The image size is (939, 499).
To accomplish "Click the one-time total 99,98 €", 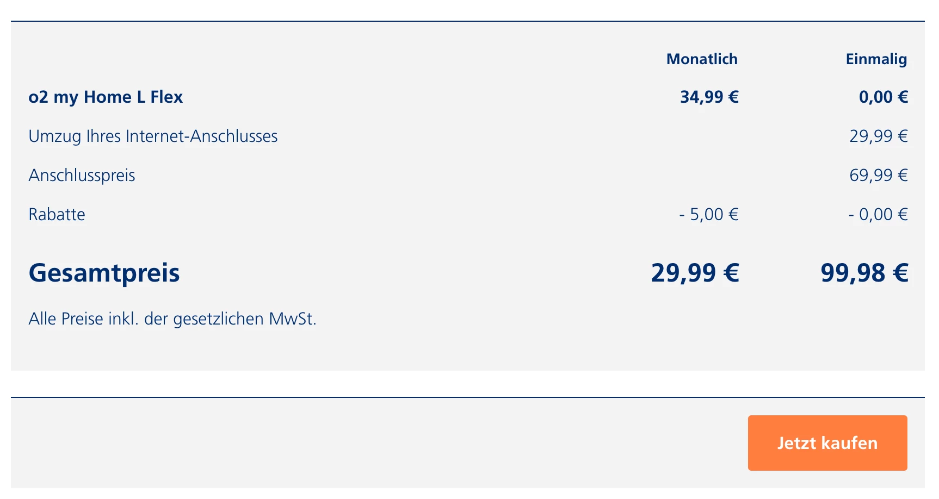I will click(864, 273).
